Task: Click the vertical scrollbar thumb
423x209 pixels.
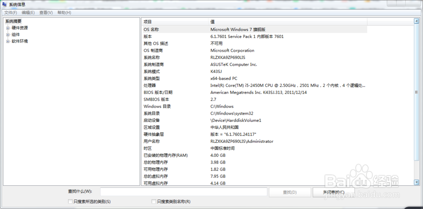Action: coord(417,92)
